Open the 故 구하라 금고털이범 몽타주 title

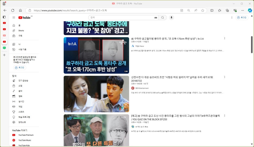point(167,39)
